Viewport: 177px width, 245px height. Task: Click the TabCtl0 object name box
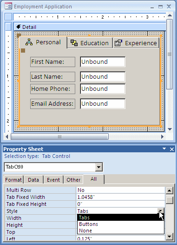[50, 167]
